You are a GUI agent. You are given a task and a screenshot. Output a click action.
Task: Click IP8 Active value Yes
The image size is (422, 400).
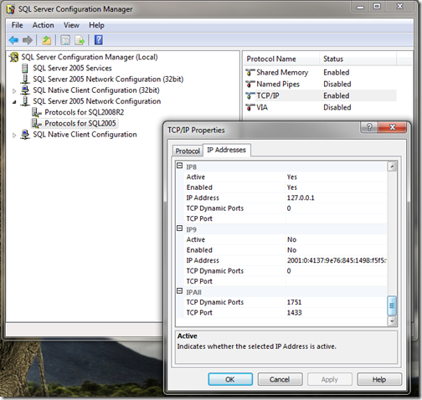[x=292, y=177]
